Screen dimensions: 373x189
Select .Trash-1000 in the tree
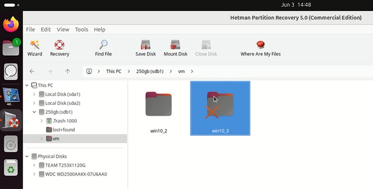(x=62, y=121)
